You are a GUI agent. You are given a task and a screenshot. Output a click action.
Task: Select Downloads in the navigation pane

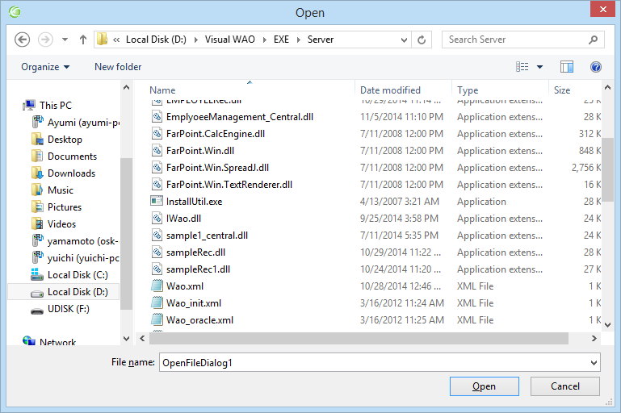pos(71,173)
